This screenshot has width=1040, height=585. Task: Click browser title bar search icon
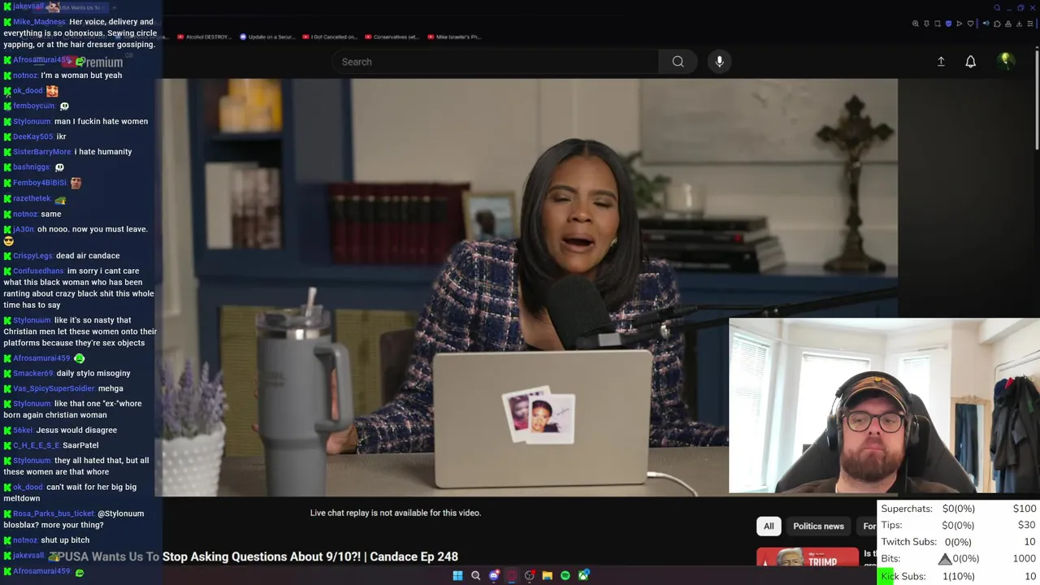[x=997, y=8]
